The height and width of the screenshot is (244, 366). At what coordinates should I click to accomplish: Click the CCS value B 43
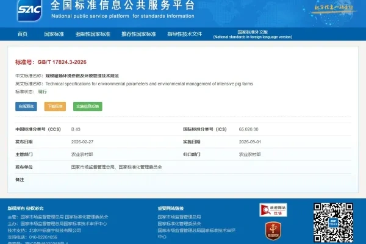tap(76, 129)
